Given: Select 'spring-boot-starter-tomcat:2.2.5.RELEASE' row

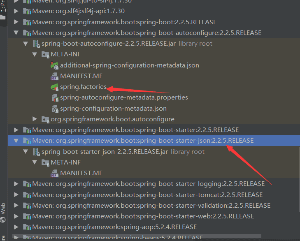Looking at the screenshot, I should point(147,195).
